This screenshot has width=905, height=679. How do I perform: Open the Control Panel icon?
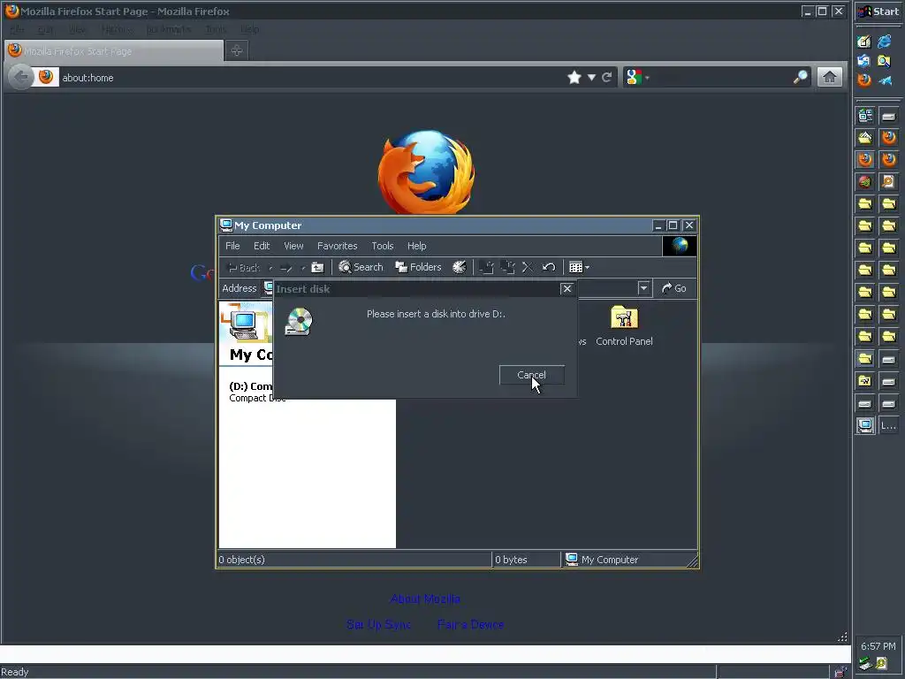point(624,325)
